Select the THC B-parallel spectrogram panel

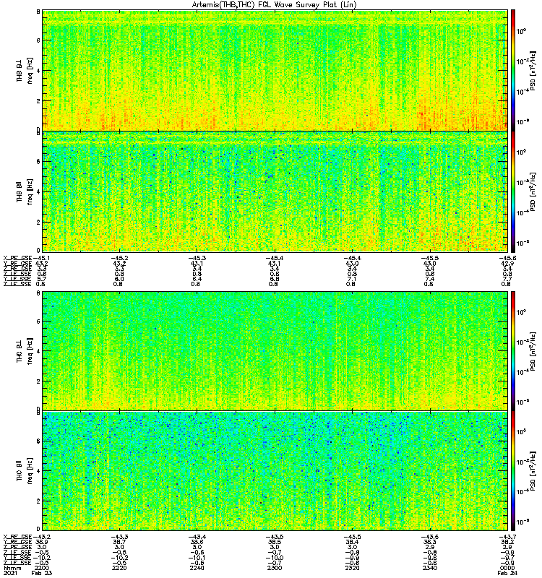[x=275, y=471]
